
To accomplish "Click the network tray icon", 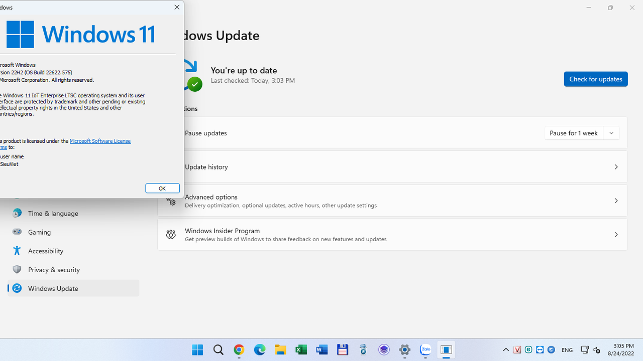I will (x=585, y=350).
